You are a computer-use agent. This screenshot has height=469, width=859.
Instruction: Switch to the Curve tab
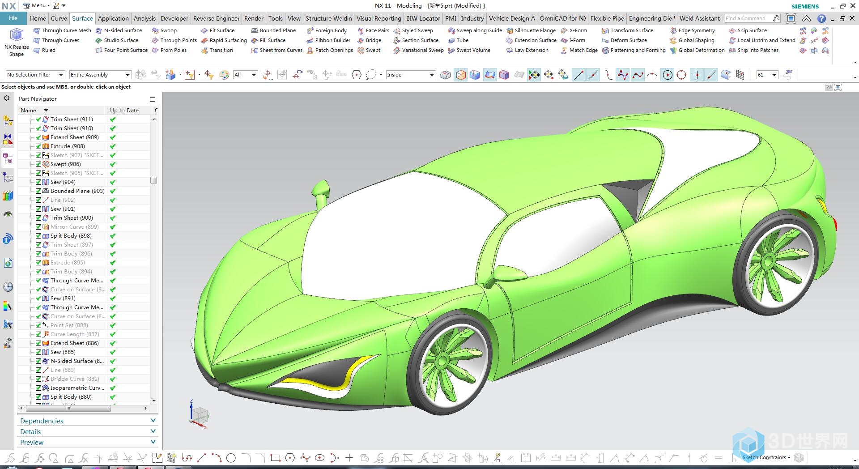(x=59, y=18)
